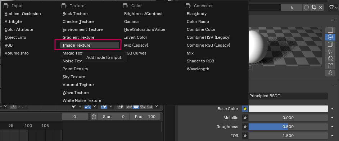Open selectability and visibility dropdown arrow
Screen dimensions: 339x141
tap(80, 107)
